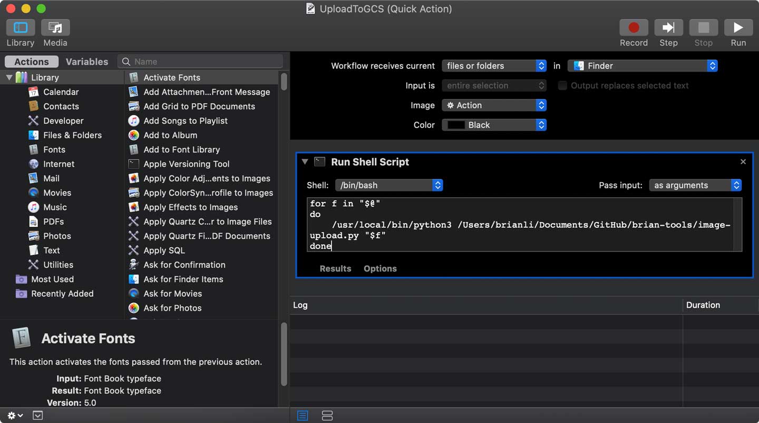Open the Finder application dropdown

coord(643,66)
